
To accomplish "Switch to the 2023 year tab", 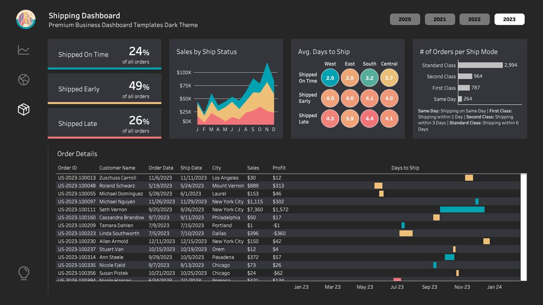I will click(509, 20).
